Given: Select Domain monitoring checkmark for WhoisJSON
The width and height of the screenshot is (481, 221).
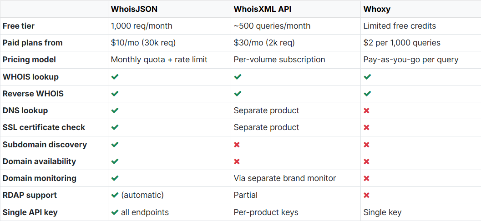Looking at the screenshot, I should [x=115, y=178].
